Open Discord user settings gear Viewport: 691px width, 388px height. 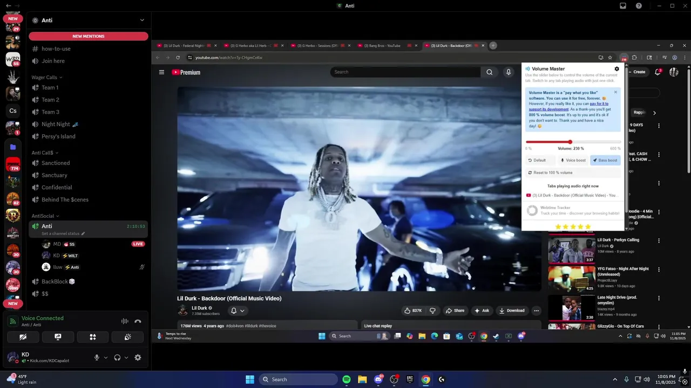(x=138, y=357)
